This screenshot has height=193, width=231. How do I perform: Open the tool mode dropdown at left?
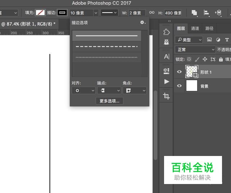[x=8, y=13]
